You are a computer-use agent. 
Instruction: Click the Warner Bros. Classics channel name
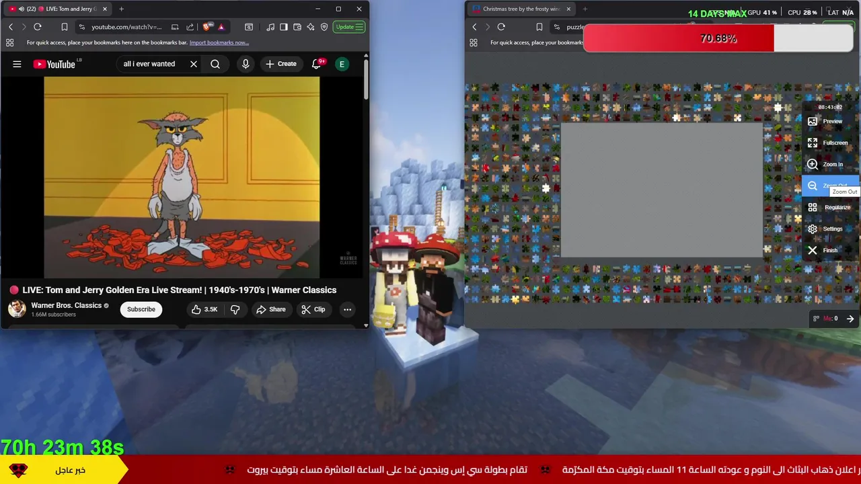click(66, 305)
